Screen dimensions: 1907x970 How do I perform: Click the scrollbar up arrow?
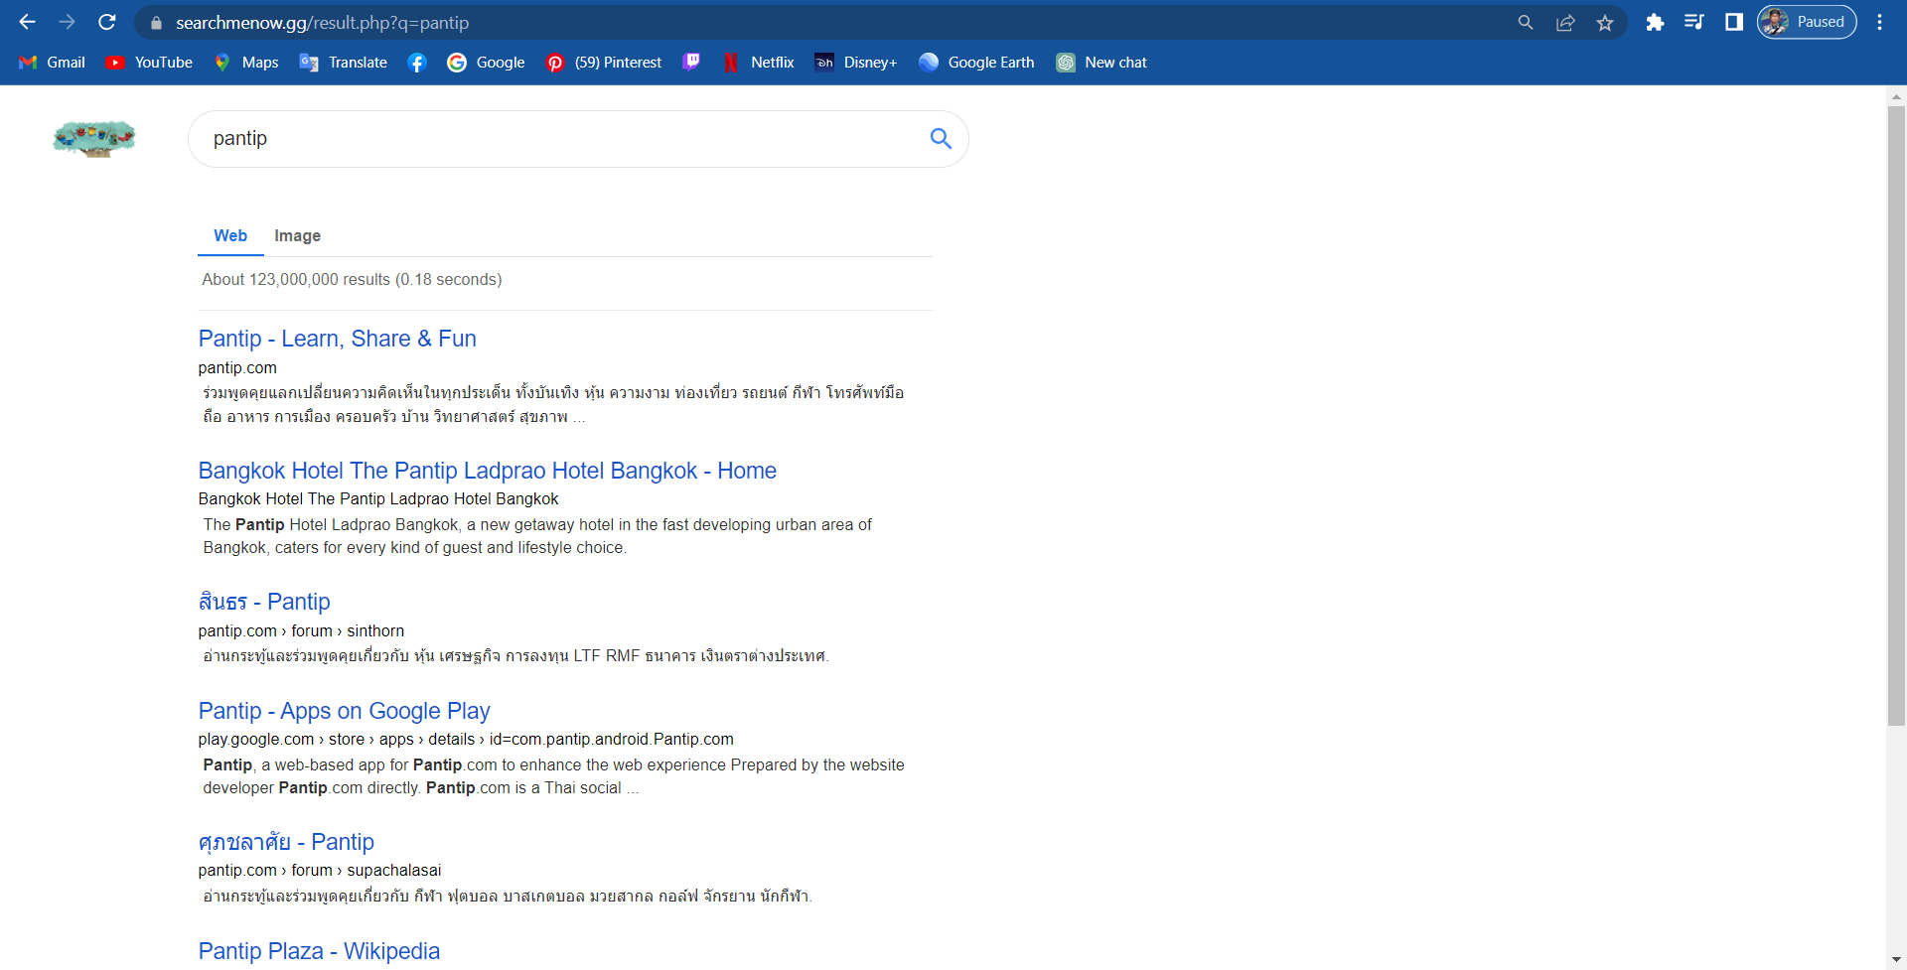point(1896,96)
